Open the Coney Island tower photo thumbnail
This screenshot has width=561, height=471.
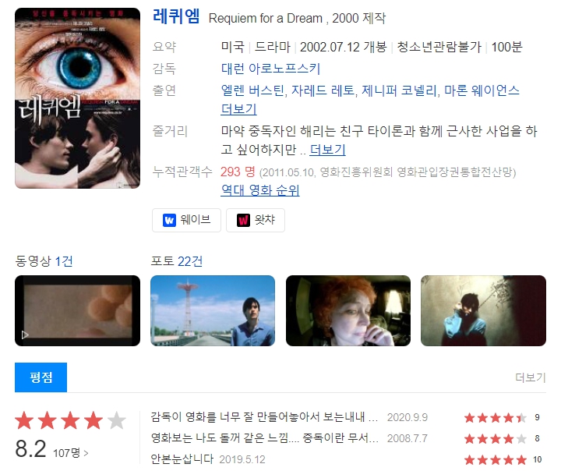[213, 310]
